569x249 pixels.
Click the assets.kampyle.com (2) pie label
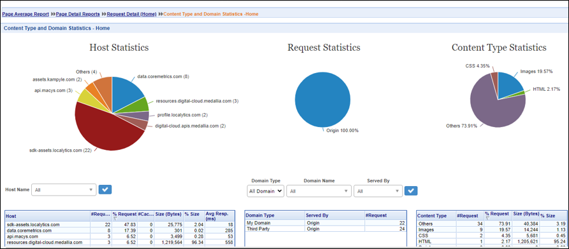coord(57,79)
